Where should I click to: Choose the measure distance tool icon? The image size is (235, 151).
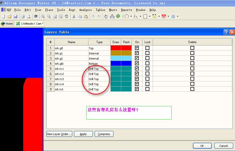[112, 16]
